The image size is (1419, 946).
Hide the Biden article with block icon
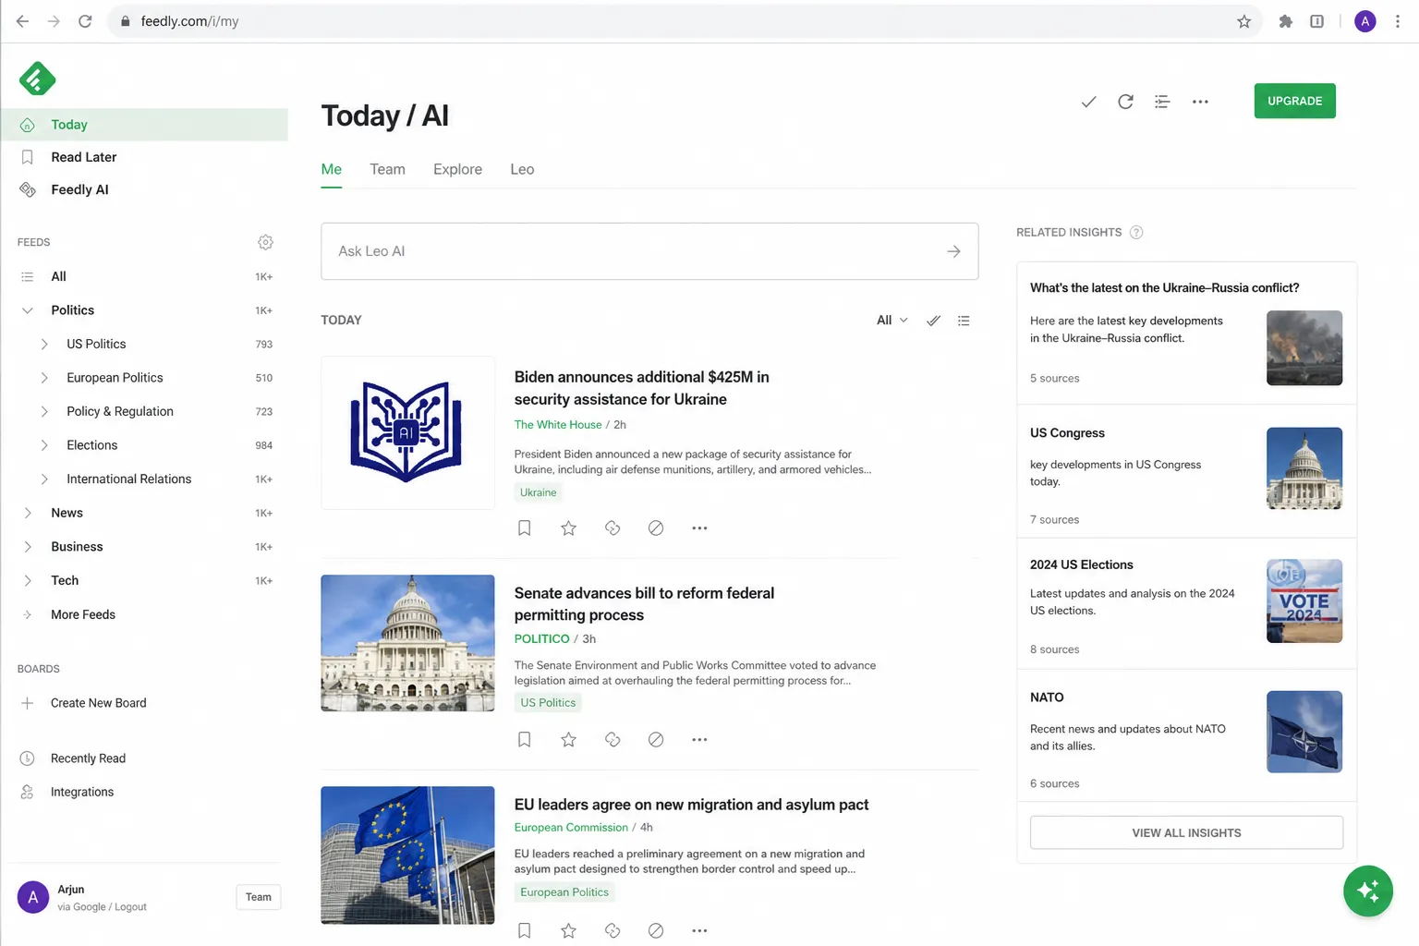coord(656,528)
